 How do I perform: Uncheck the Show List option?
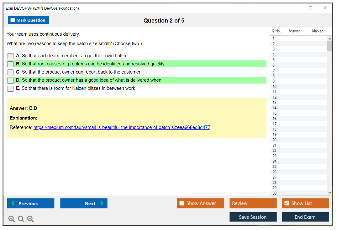(x=287, y=203)
